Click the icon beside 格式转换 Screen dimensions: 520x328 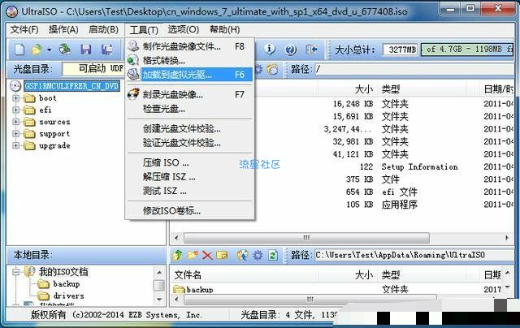pos(133,60)
